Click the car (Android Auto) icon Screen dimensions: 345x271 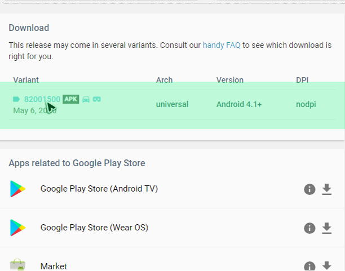pos(86,99)
